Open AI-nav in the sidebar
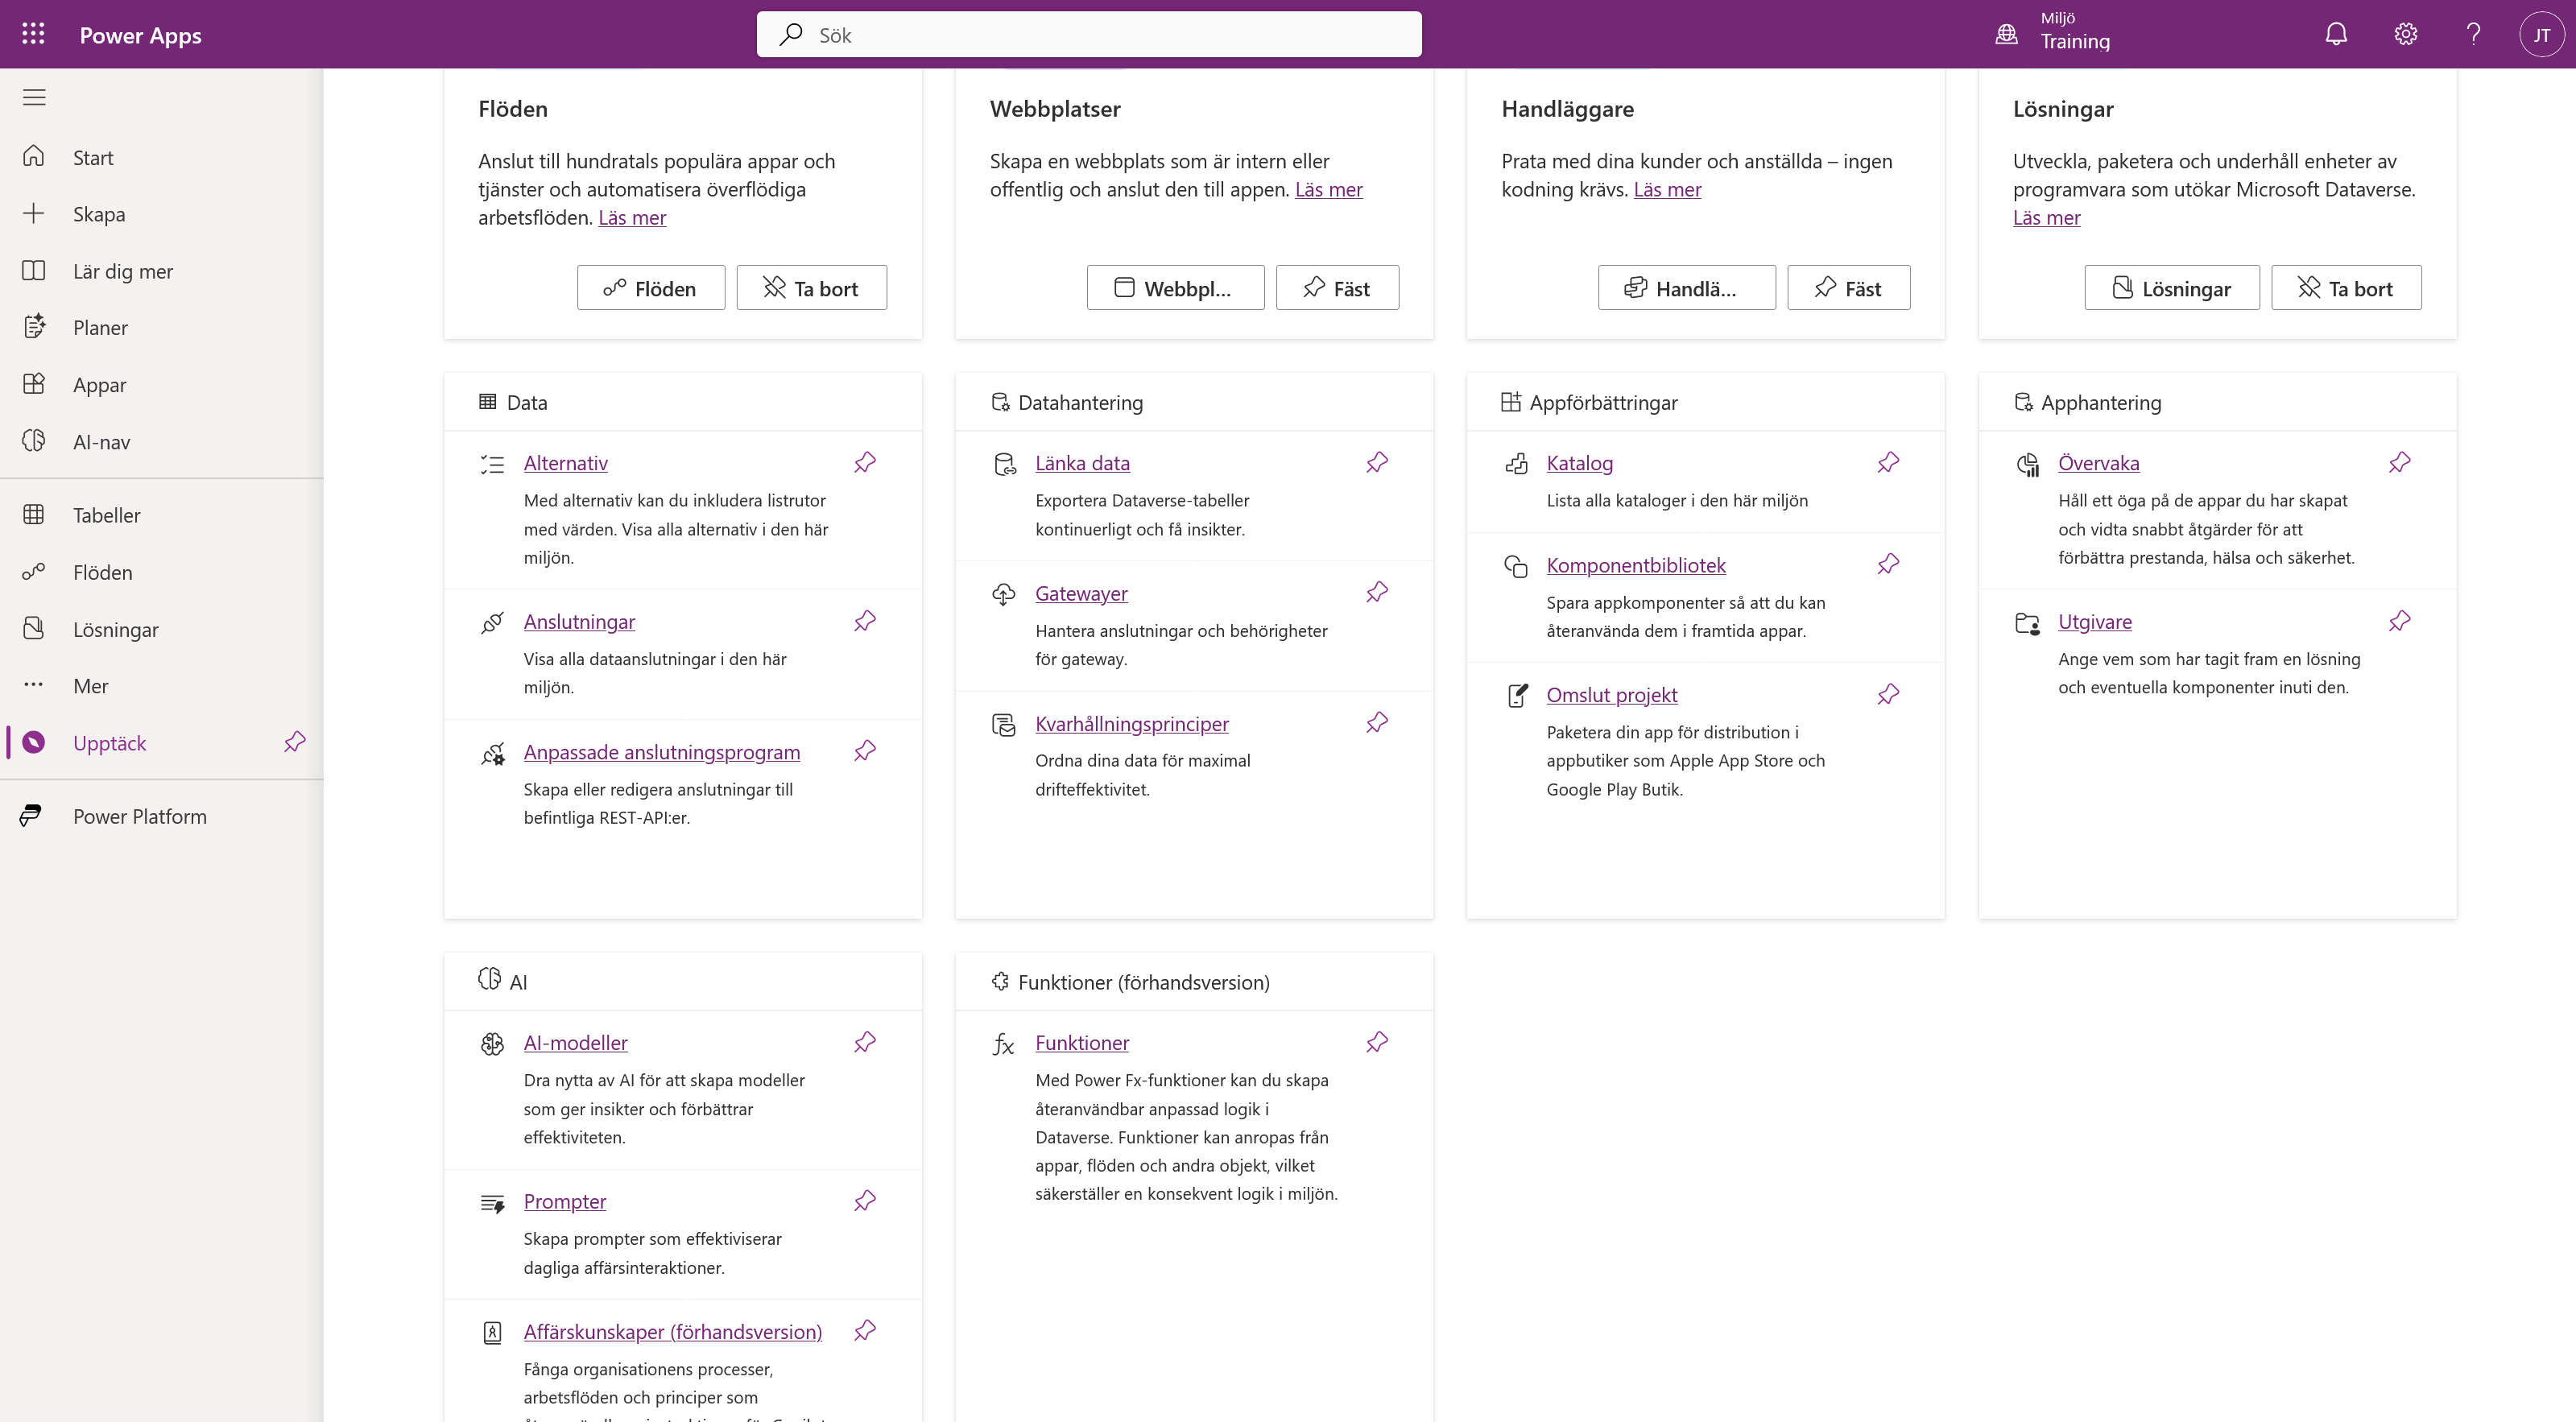Image resolution: width=2576 pixels, height=1422 pixels. [x=162, y=442]
